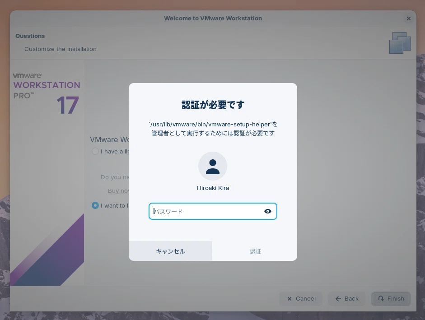Click Cancel button in VMware installer
Screen dimensions: 425x320
pyautogui.click(x=301, y=299)
